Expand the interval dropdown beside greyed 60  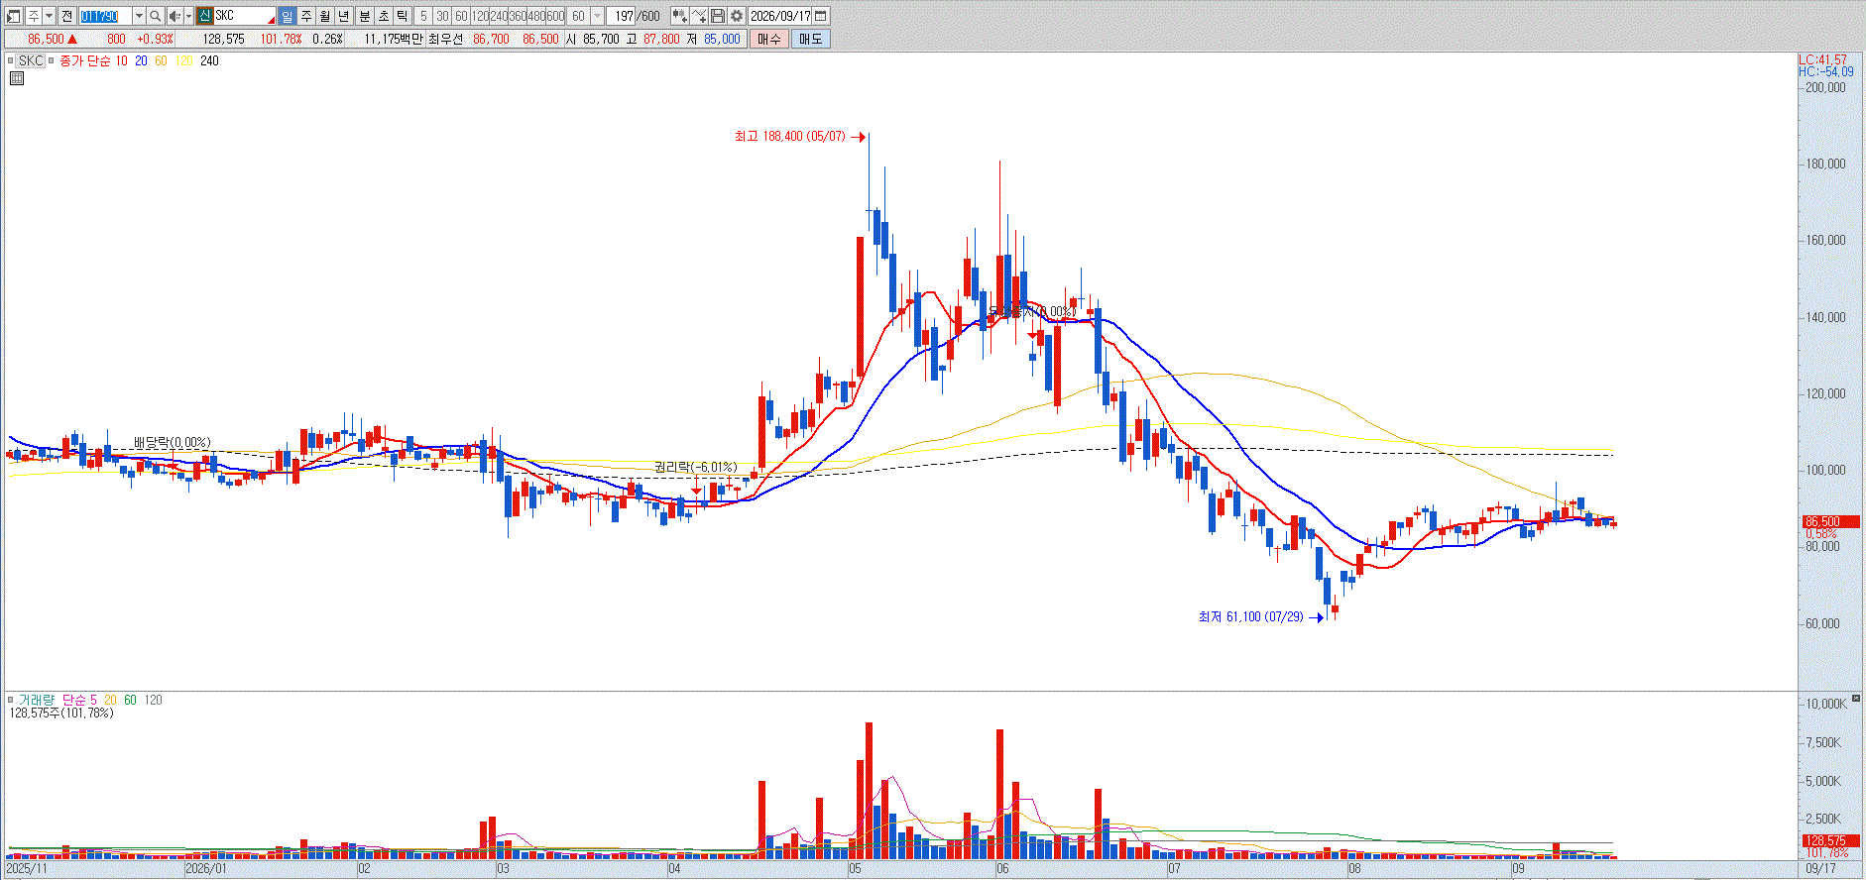pyautogui.click(x=598, y=16)
